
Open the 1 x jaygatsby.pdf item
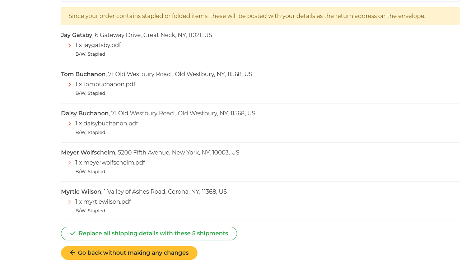(x=98, y=45)
